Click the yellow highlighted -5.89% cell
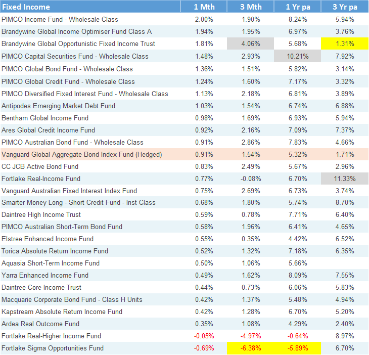This screenshot has width=369, height=355. tap(298, 348)
